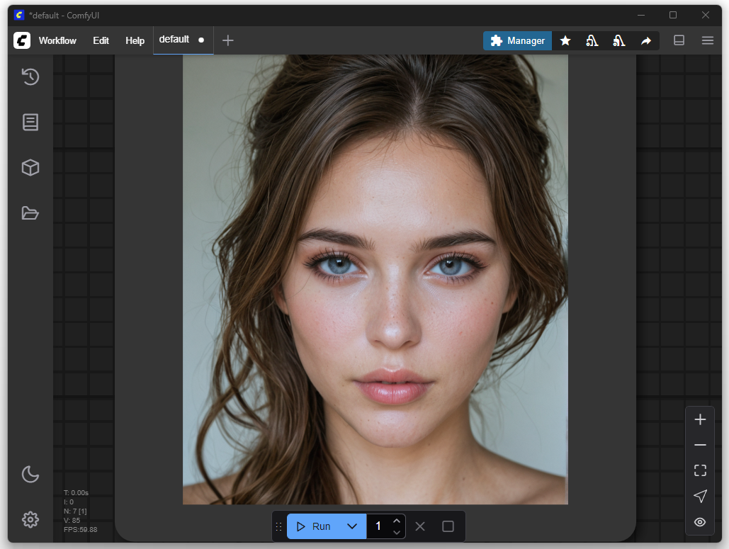The height and width of the screenshot is (549, 729).
Task: Toggle the bottom panel
Action: click(x=679, y=40)
